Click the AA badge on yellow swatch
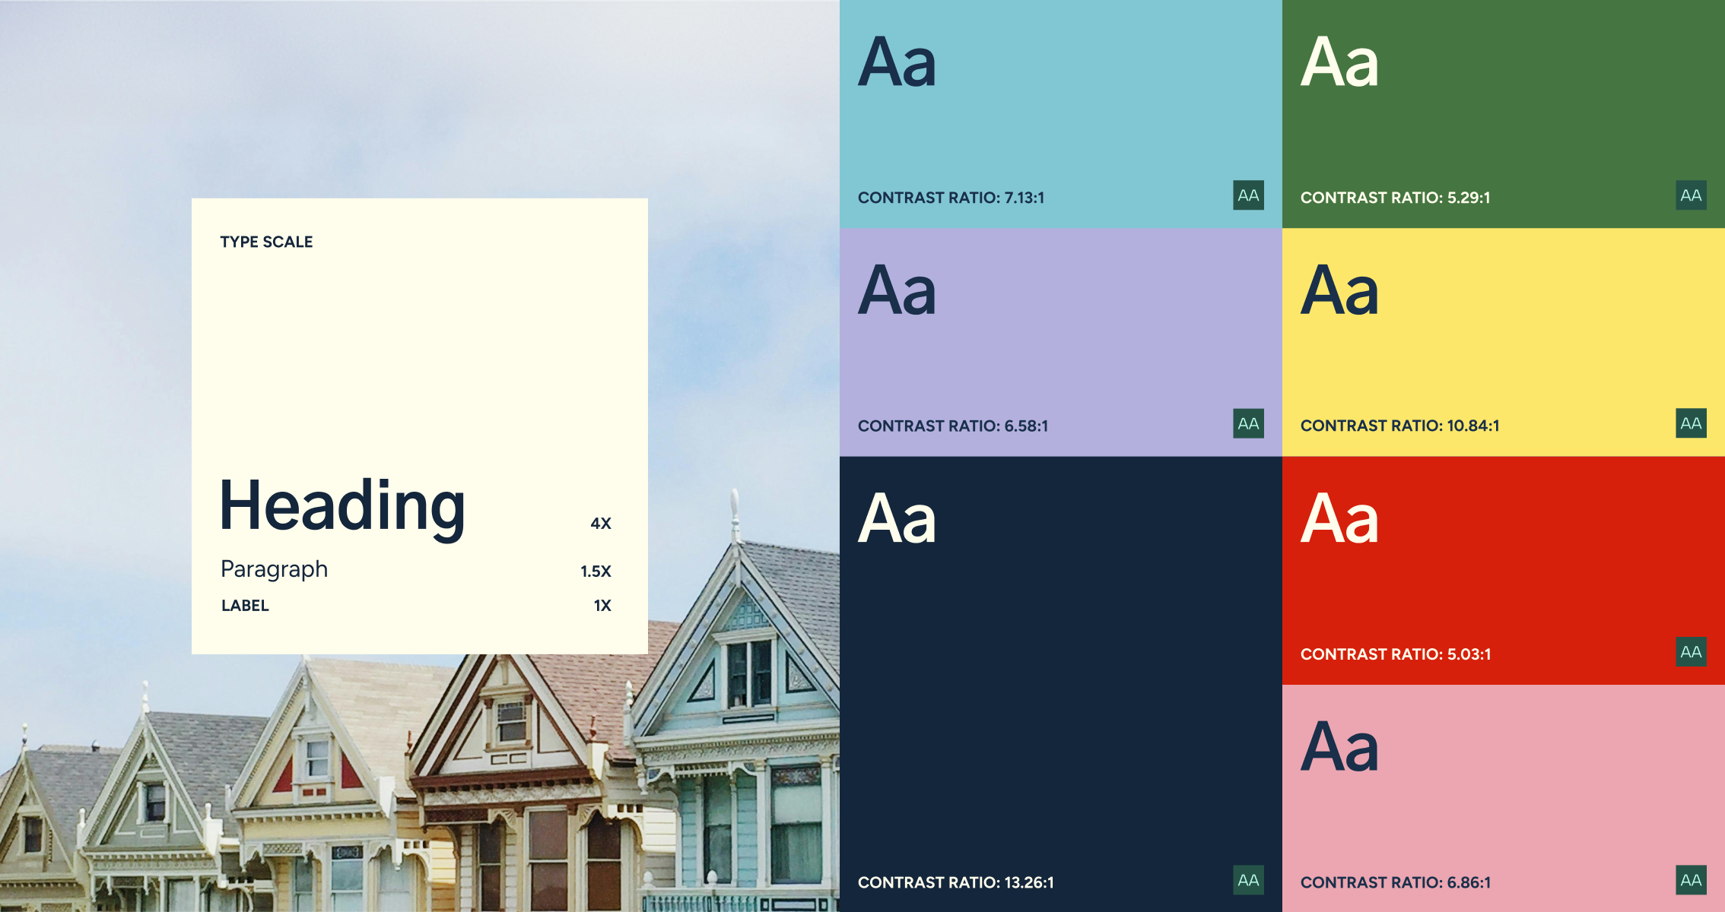Viewport: 1725px width, 912px height. point(1691,423)
